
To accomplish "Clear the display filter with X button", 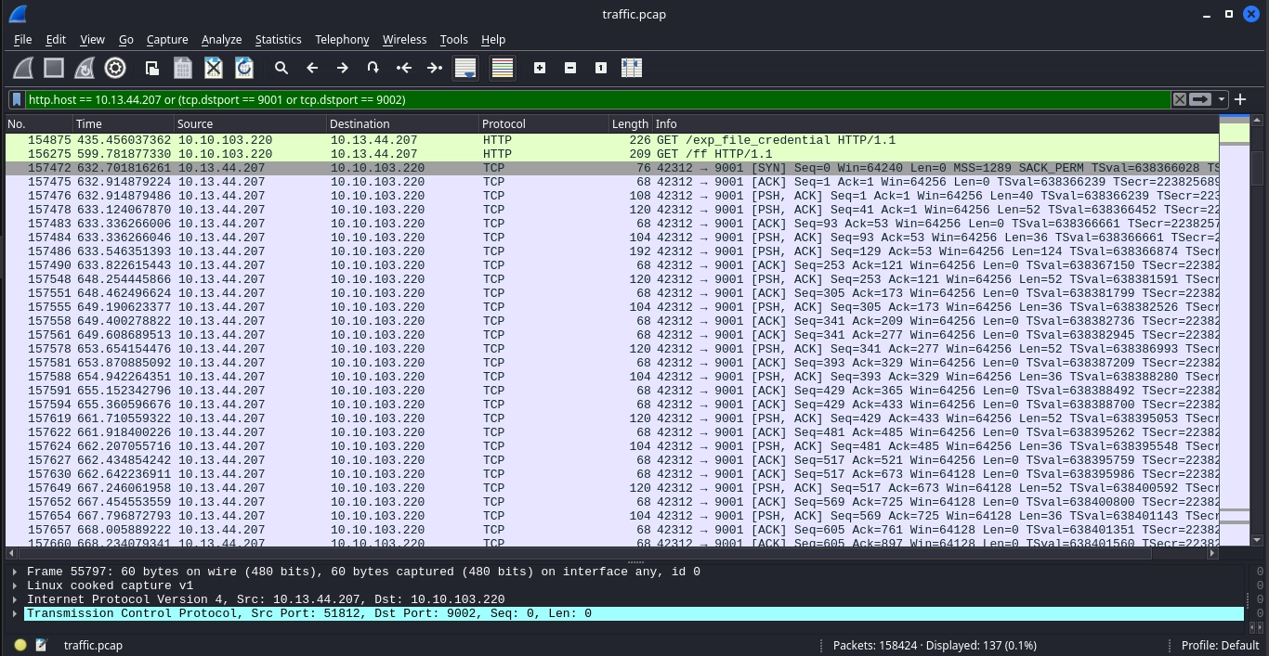I will click(1179, 99).
